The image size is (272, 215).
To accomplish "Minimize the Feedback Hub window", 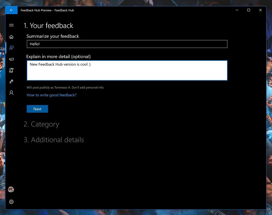I will pos(237,10).
